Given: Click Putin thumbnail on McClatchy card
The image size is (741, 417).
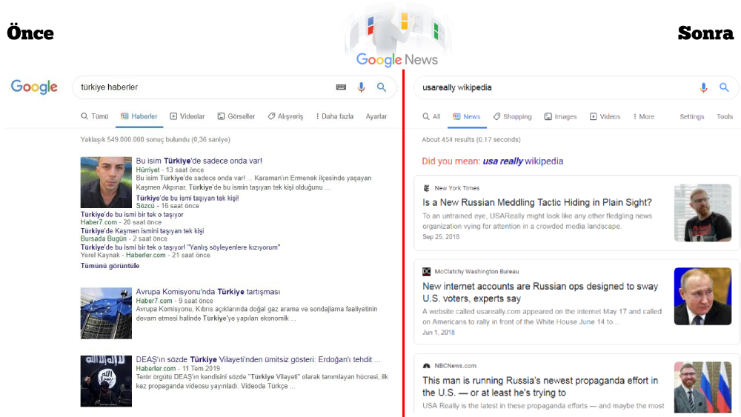Looking at the screenshot, I should 702,296.
